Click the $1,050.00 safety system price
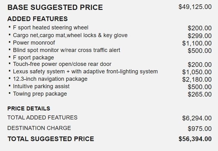 [197, 72]
